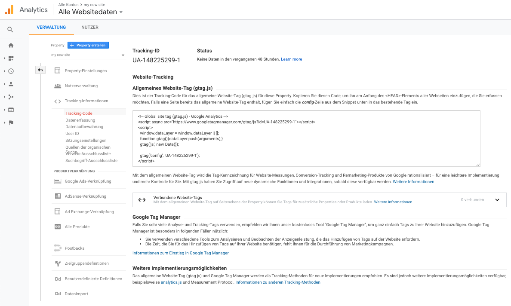
Task: Open Weitere Informationen link about gtag.js
Action: tap(413, 182)
